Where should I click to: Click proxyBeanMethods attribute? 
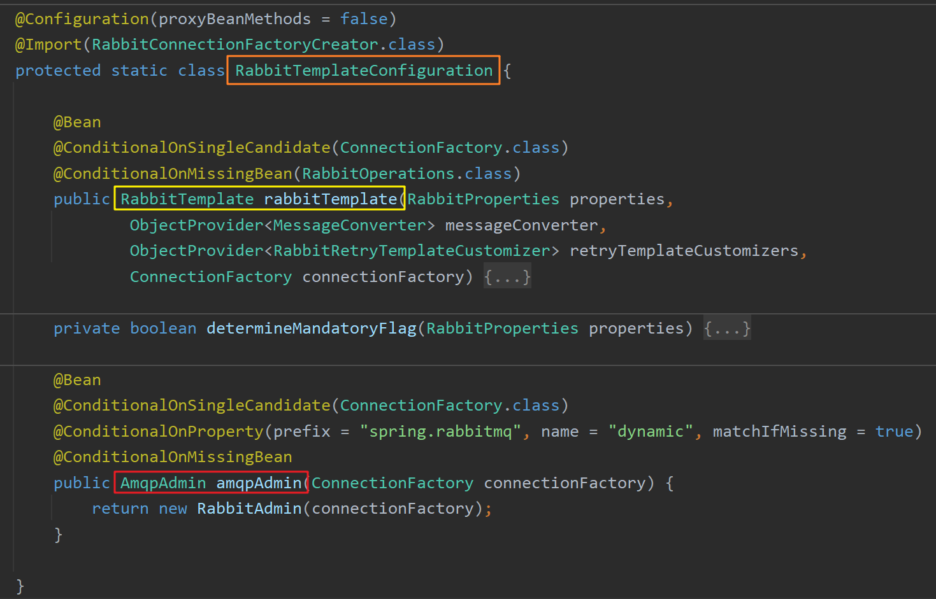click(235, 19)
